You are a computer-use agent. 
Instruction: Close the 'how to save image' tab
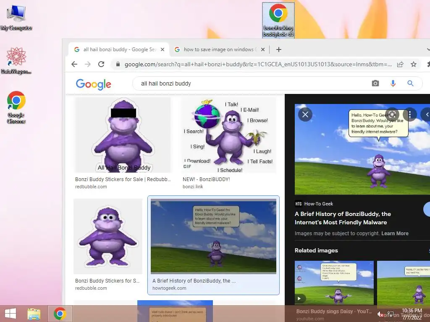[x=263, y=49]
